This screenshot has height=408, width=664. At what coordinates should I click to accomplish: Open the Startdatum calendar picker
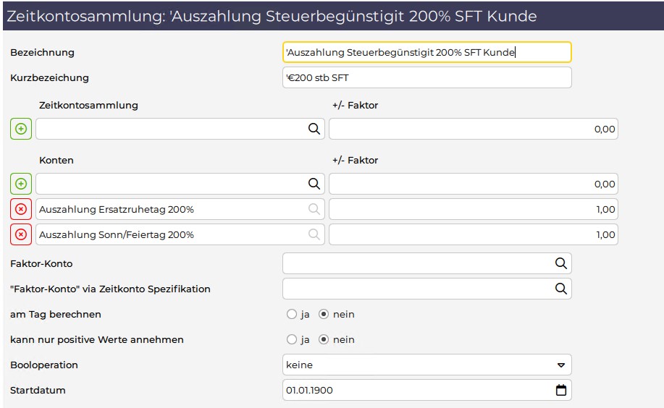(x=560, y=390)
